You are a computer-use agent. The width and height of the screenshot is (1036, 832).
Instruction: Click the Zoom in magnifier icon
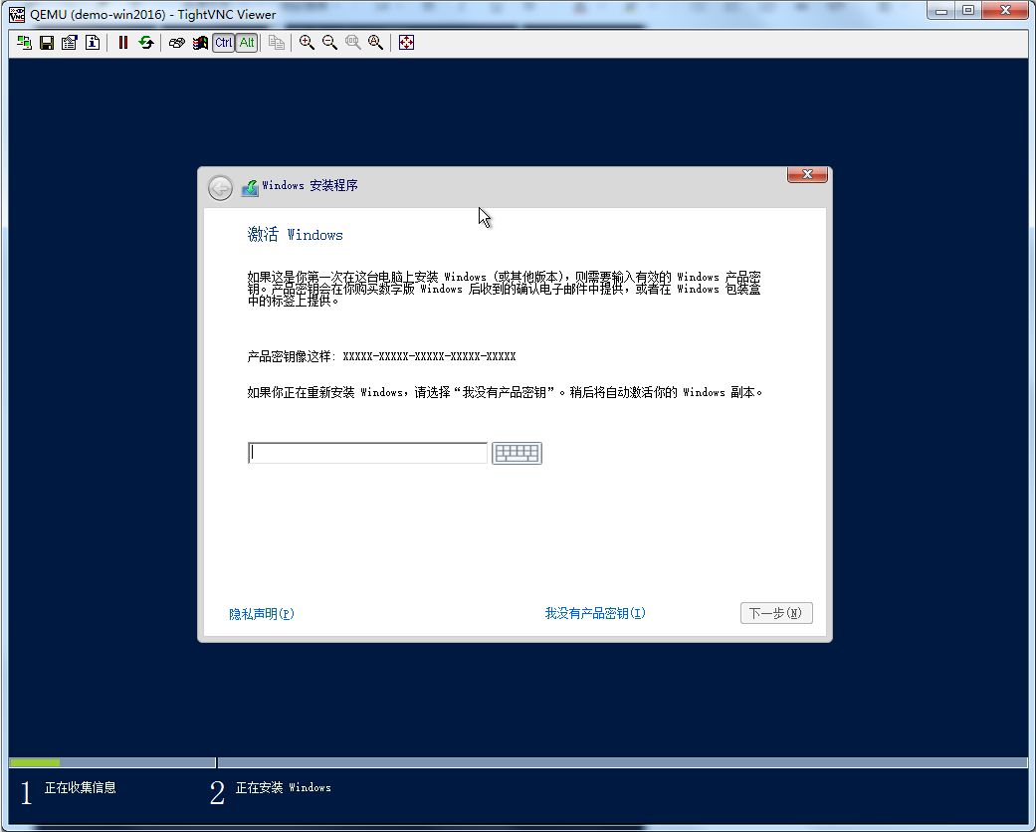[307, 43]
